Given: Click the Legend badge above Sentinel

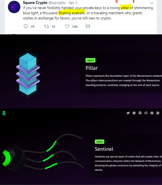Looking at the screenshot, I should point(100,142).
